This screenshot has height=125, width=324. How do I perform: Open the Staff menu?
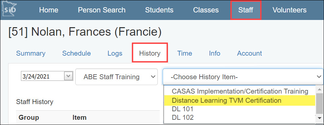(246, 10)
